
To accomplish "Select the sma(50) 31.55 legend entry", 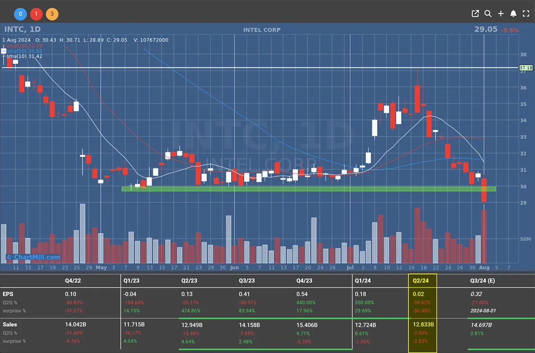I will pos(24,51).
